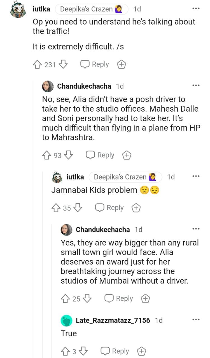Give award on Late_Razzmatazz_7156's comment
210x358 pixels.
[x=141, y=351]
